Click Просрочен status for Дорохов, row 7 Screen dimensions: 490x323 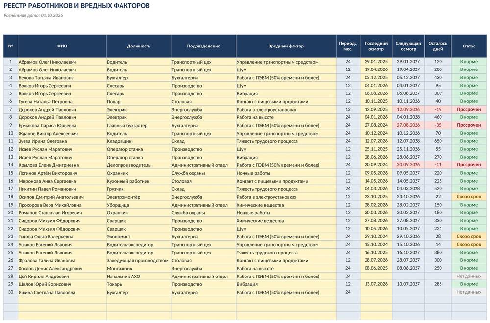click(x=469, y=110)
